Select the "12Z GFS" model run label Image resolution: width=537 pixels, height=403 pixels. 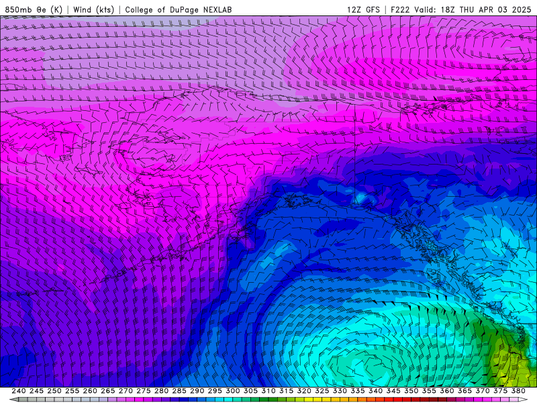pos(364,9)
